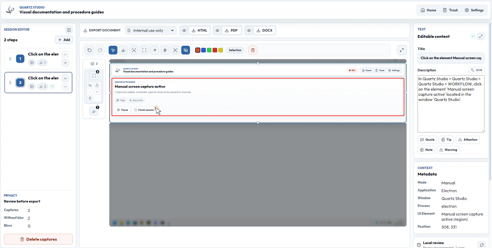The image size is (492, 248).
Task: Hide the selected layer in layers panel
Action: [90, 85]
